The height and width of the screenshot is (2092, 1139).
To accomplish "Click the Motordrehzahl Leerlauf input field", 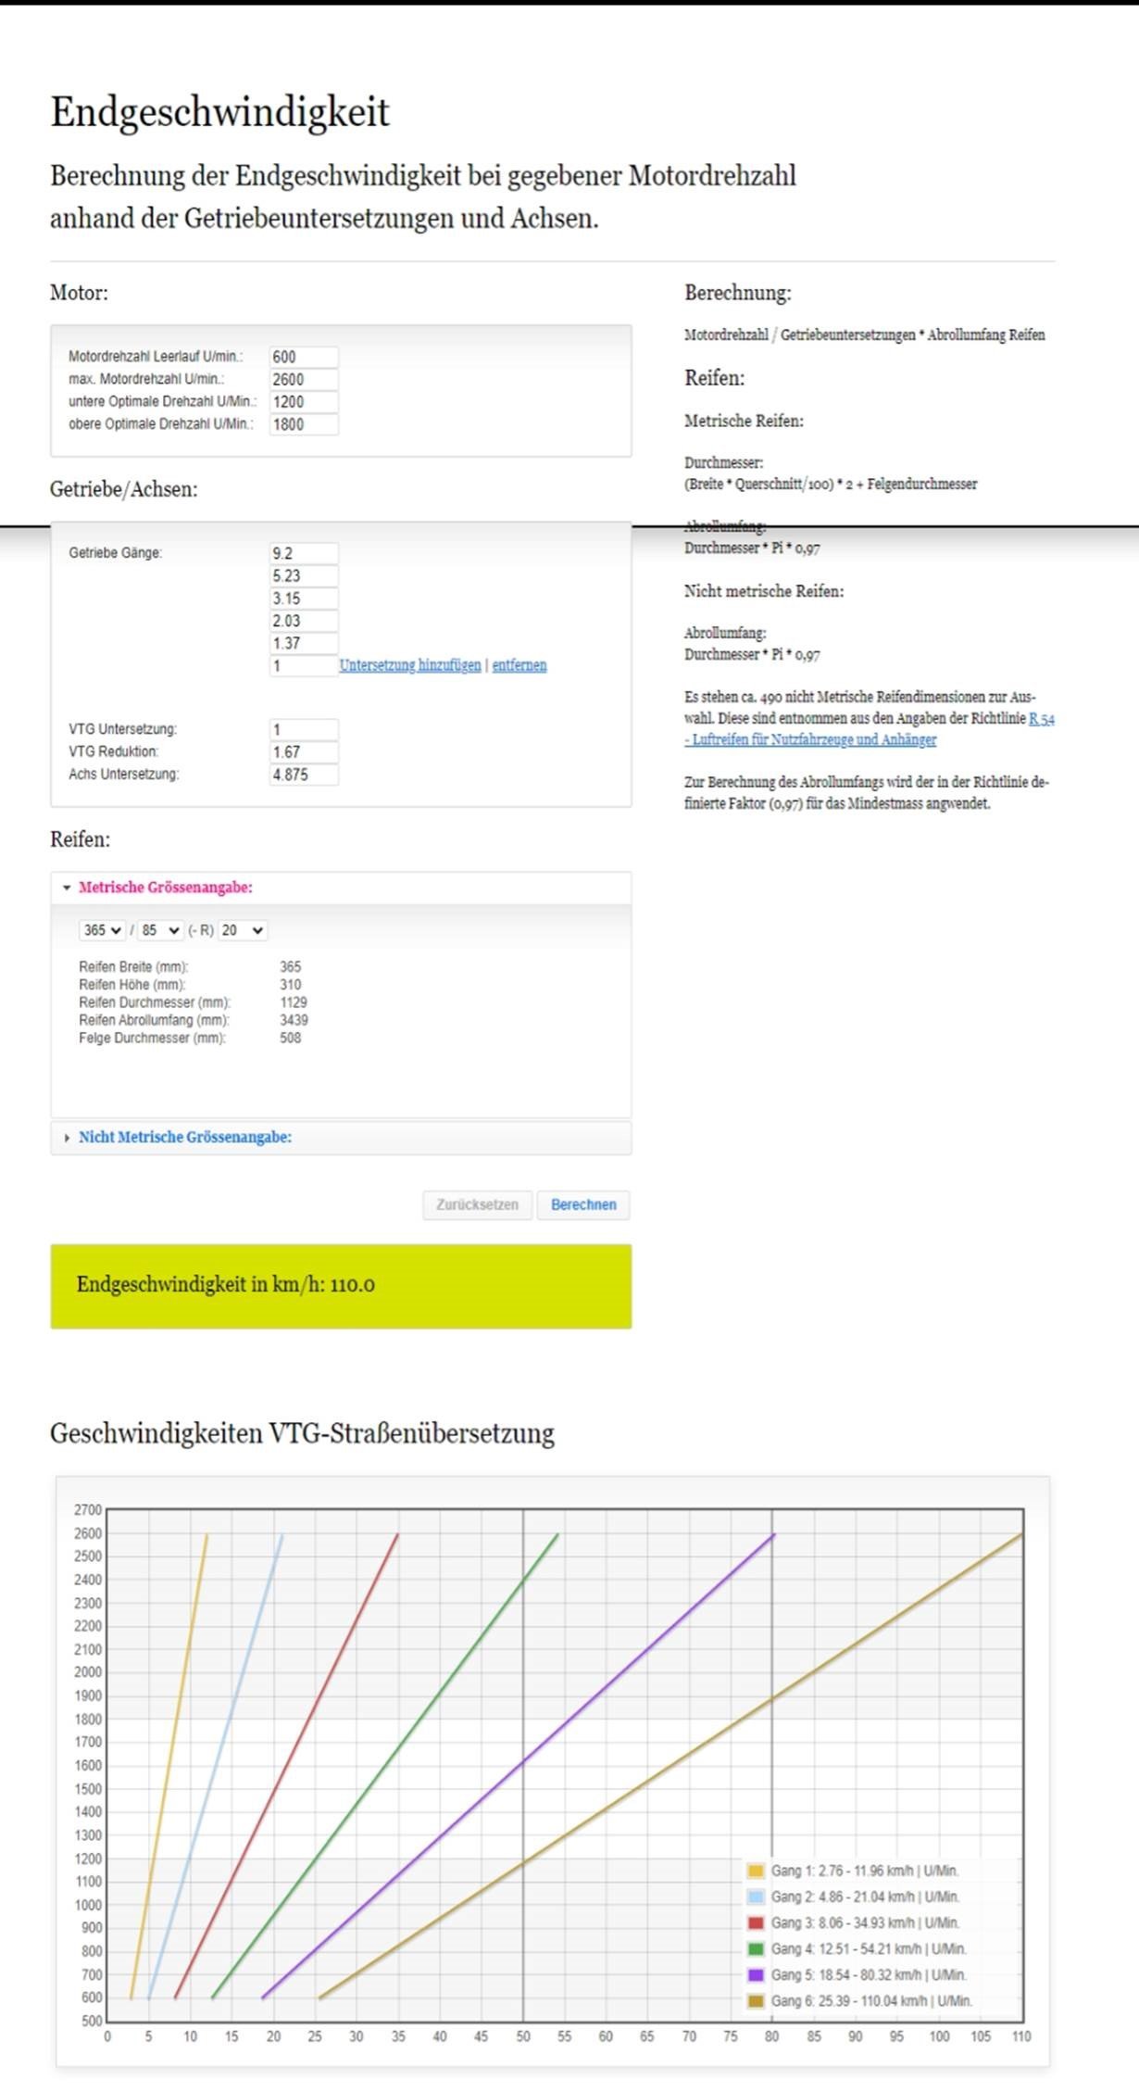I will pos(304,357).
